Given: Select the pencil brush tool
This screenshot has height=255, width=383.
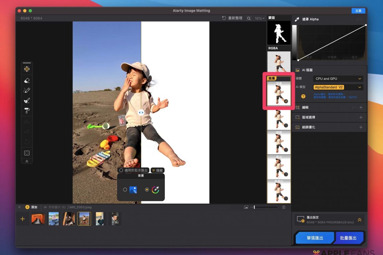Looking at the screenshot, I should pos(27,90).
